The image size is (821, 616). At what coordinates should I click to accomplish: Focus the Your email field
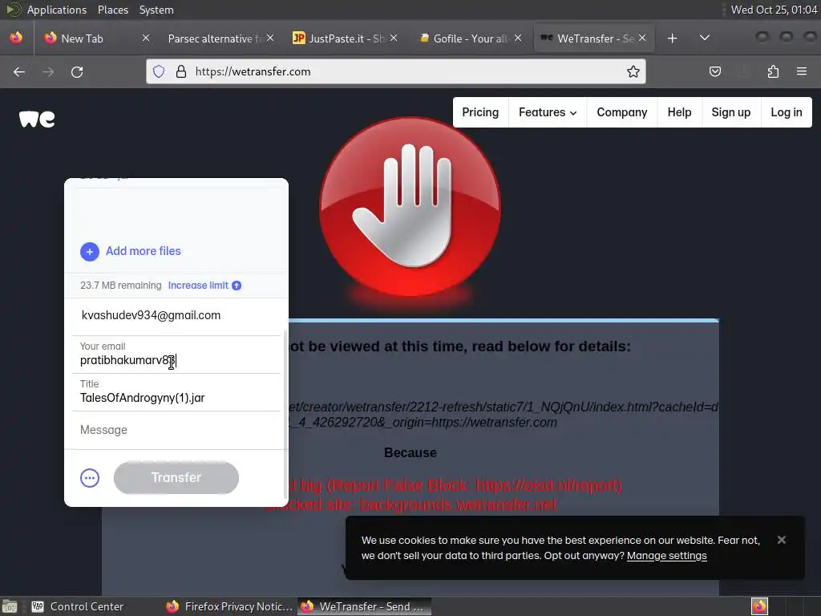pyautogui.click(x=177, y=355)
